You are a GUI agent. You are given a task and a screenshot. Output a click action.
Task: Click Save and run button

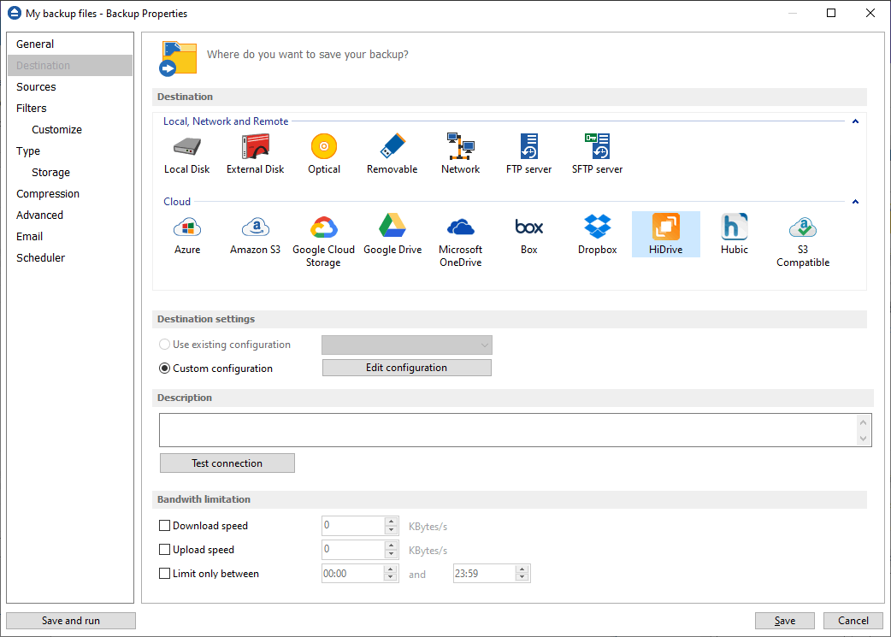coord(71,621)
